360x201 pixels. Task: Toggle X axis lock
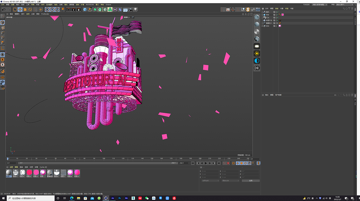[x=47, y=10]
